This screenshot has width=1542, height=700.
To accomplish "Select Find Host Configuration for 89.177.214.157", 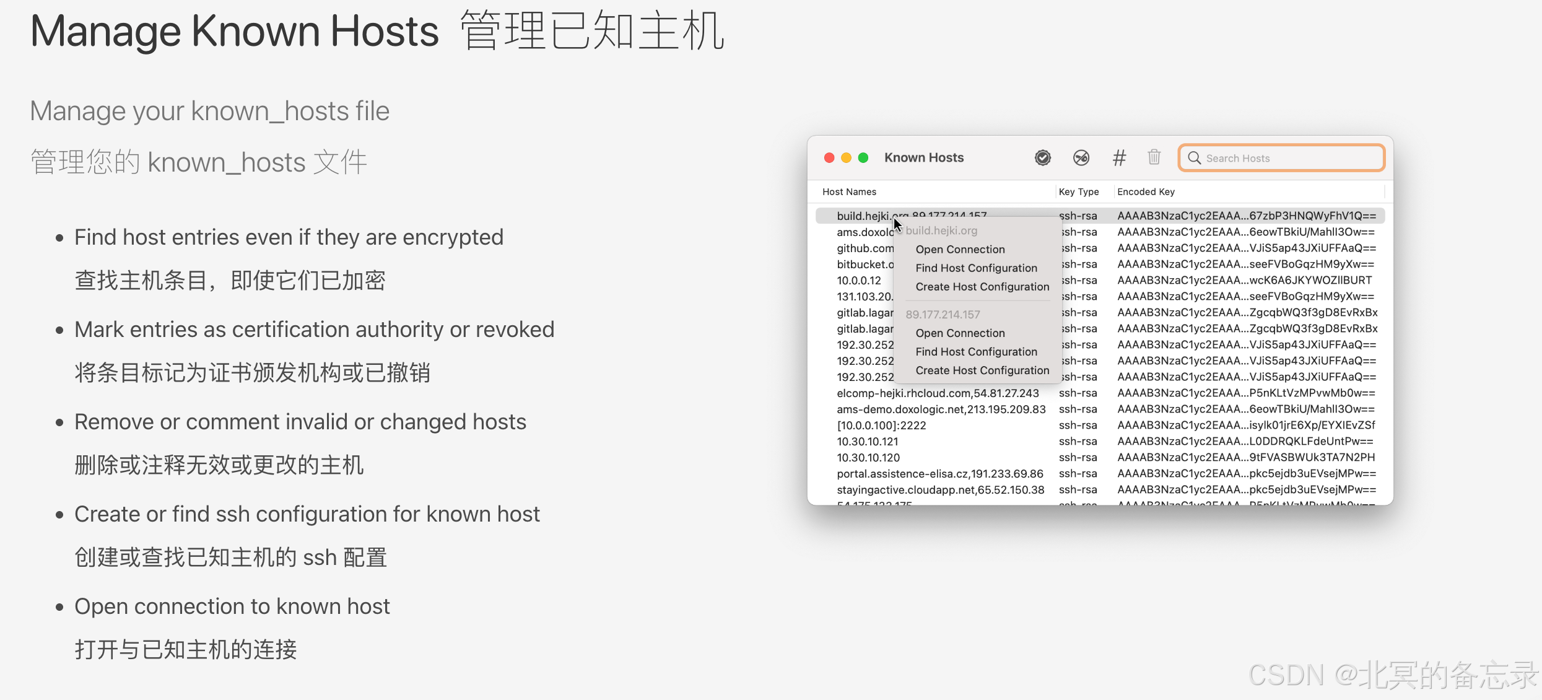I will [x=976, y=351].
